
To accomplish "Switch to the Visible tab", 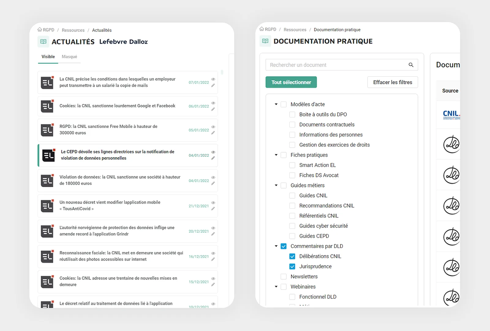I will [48, 57].
